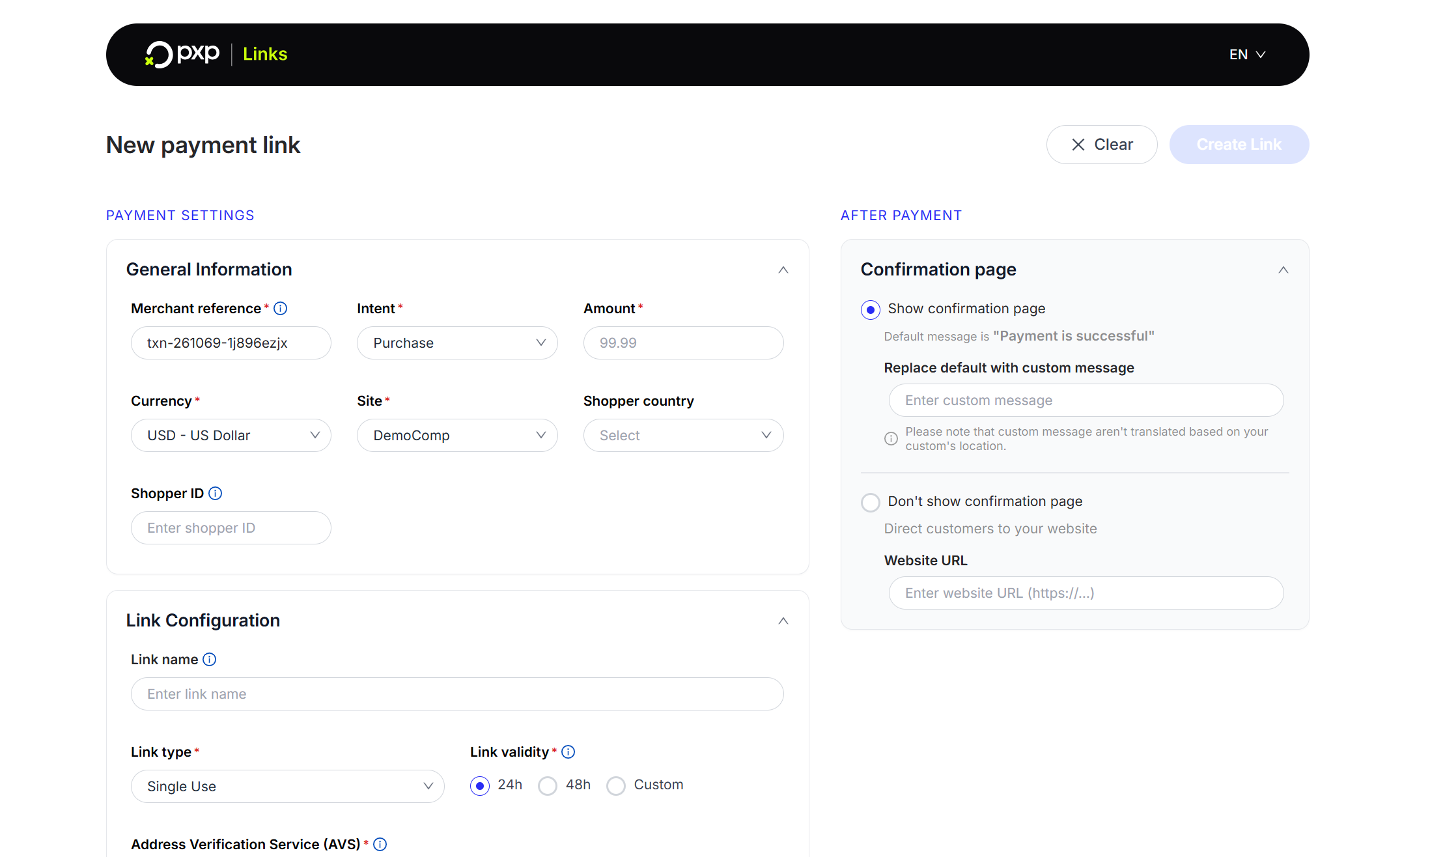The image size is (1430, 857).
Task: Open EN language menu
Action: (x=1247, y=55)
